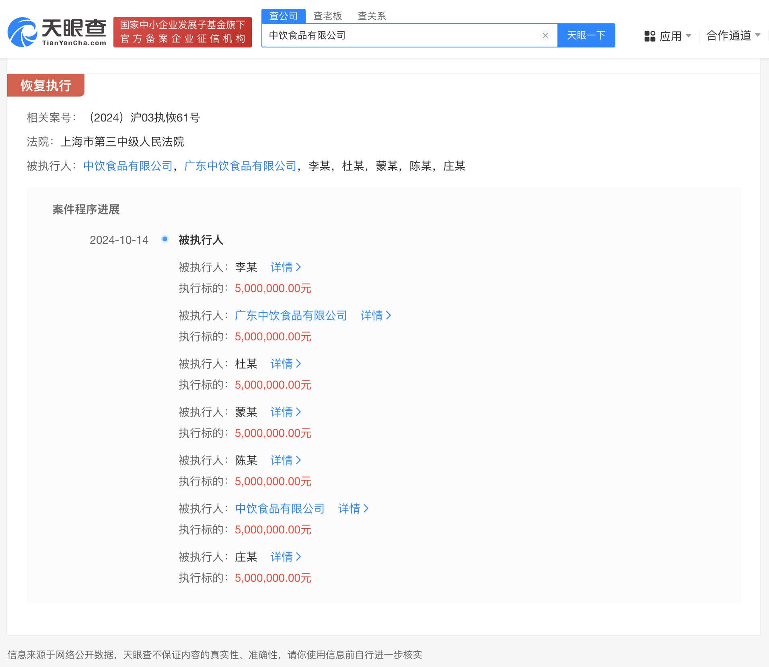This screenshot has width=769, height=667.
Task: Open 广东中饮食品有限公司 link in header 被执行人 row
Action: pos(240,166)
